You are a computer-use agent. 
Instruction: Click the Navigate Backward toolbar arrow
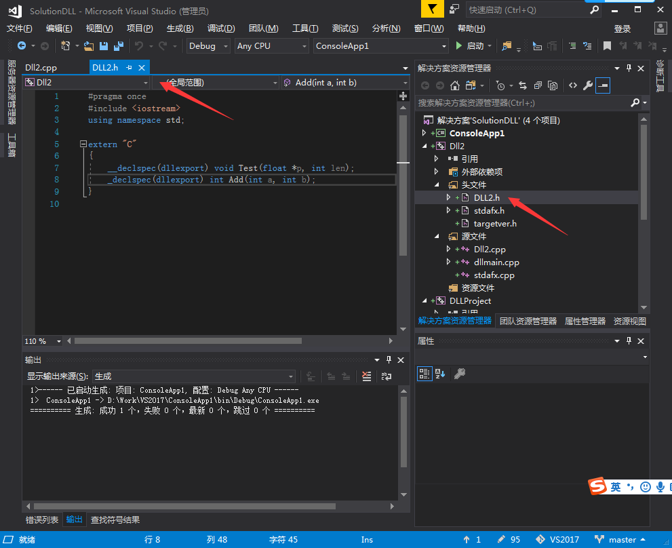click(x=22, y=45)
